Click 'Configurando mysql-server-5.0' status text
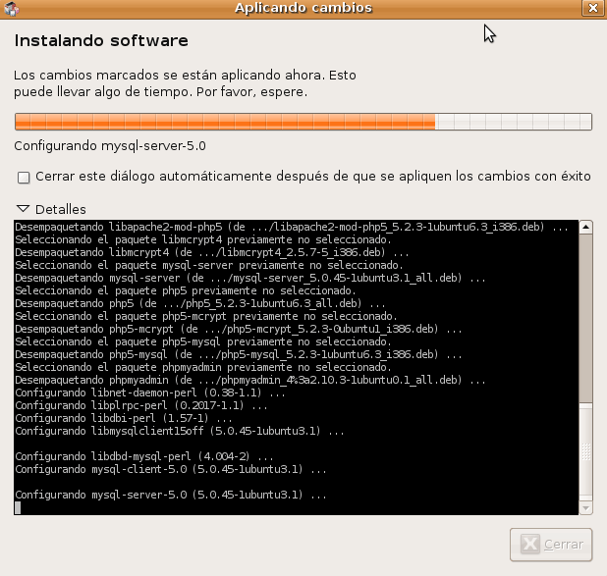 click(x=109, y=146)
